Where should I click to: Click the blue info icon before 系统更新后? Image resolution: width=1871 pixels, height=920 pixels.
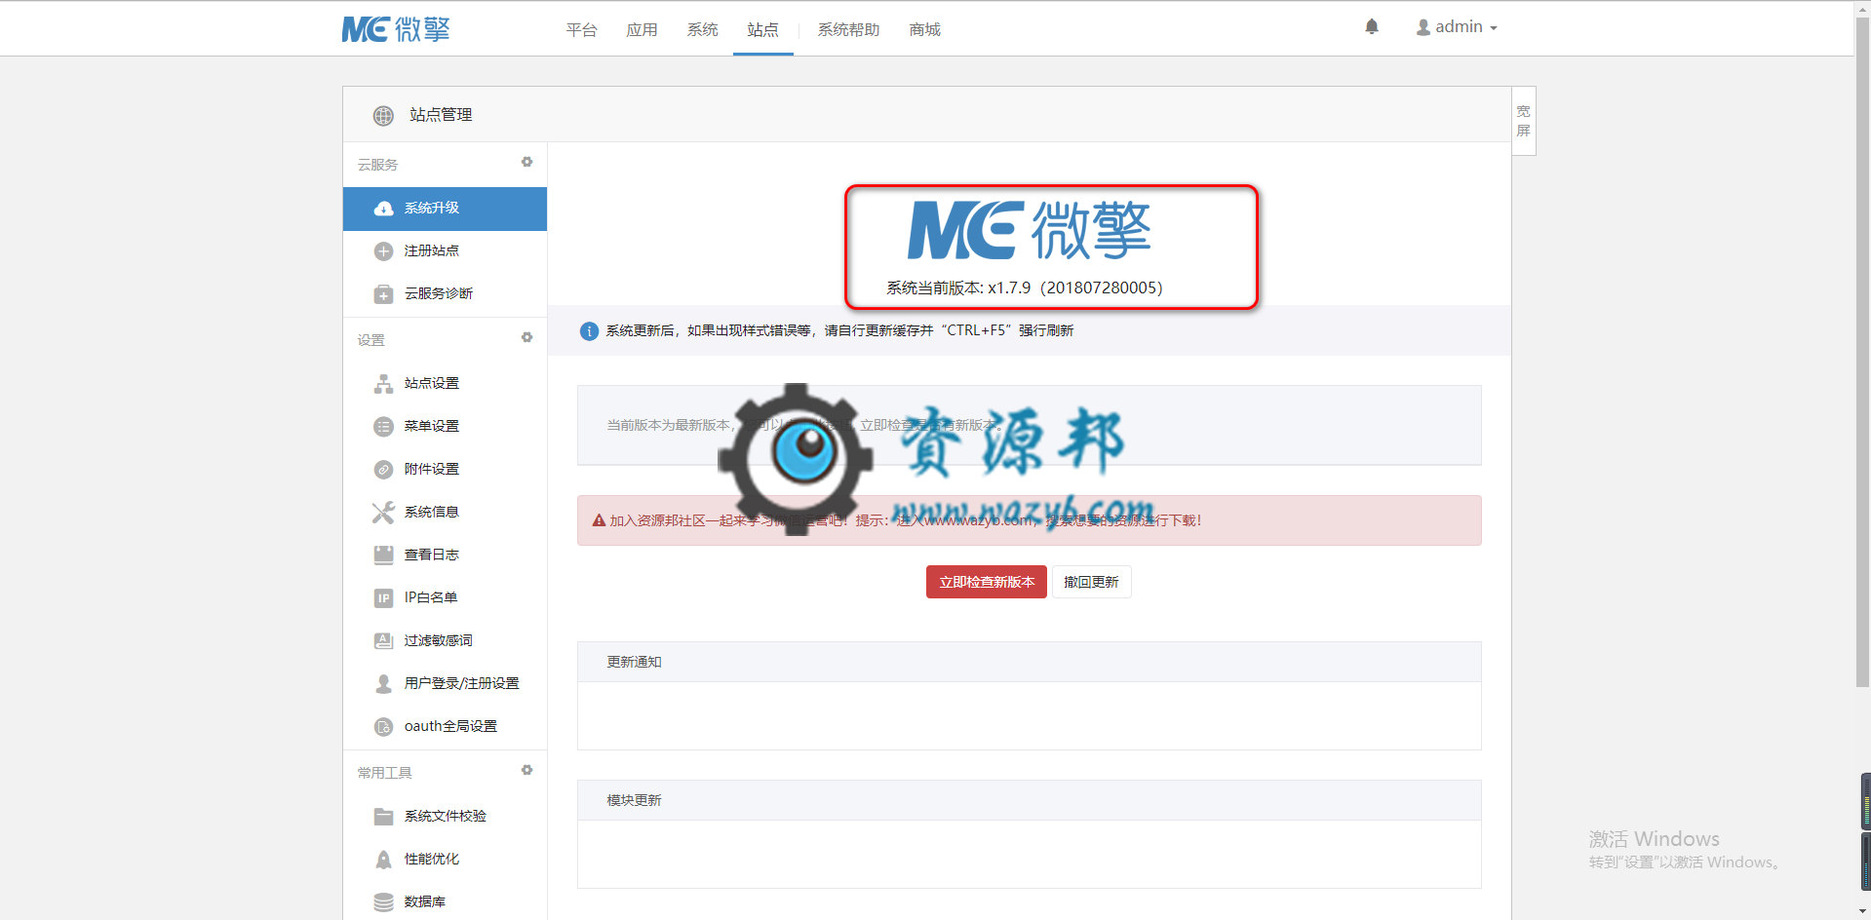(589, 331)
